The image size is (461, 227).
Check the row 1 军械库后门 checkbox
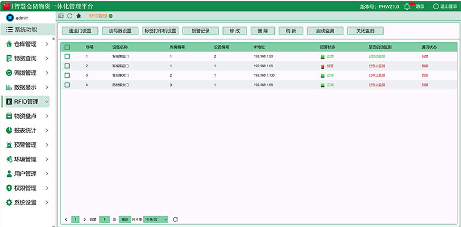coord(67,56)
